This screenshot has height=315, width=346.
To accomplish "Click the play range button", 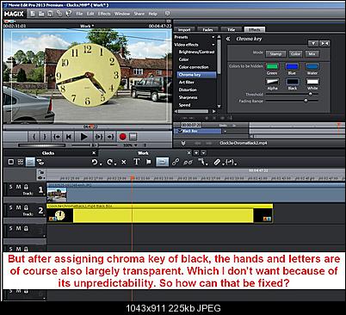I will point(99,137).
